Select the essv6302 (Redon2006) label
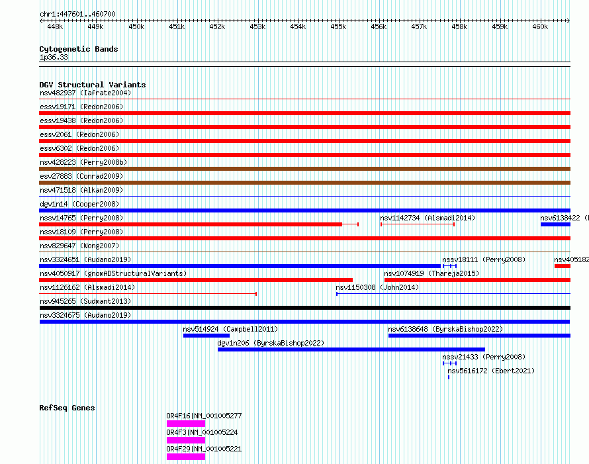Viewport: 589px width, 464px height. (79, 148)
